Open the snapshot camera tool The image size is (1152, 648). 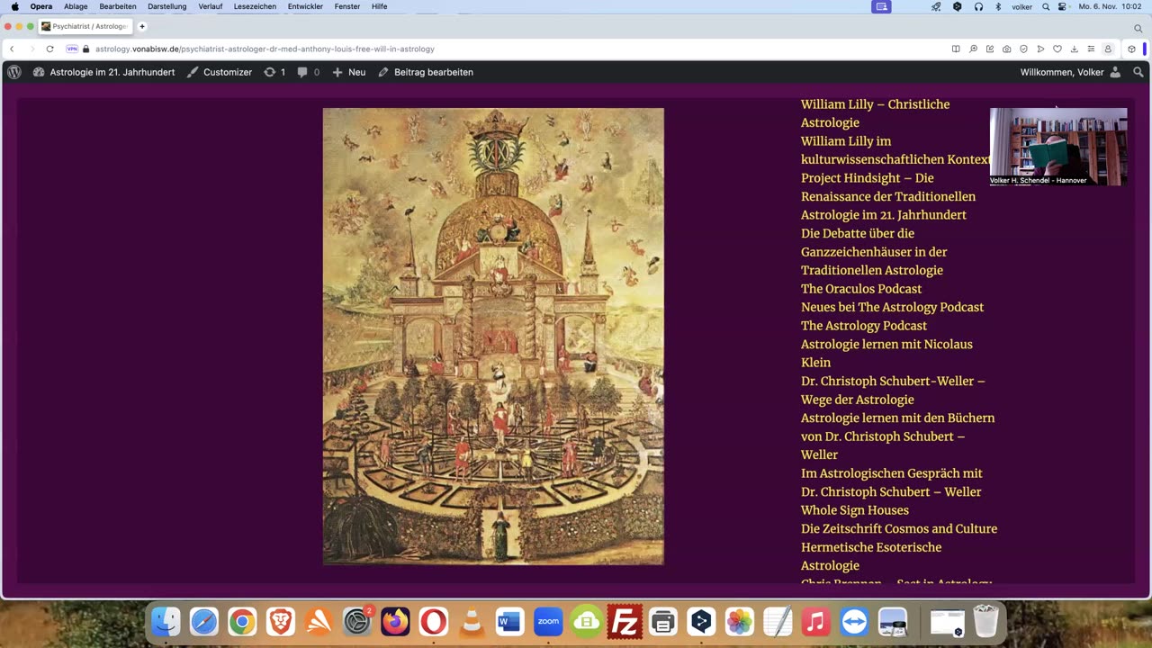tap(1006, 49)
